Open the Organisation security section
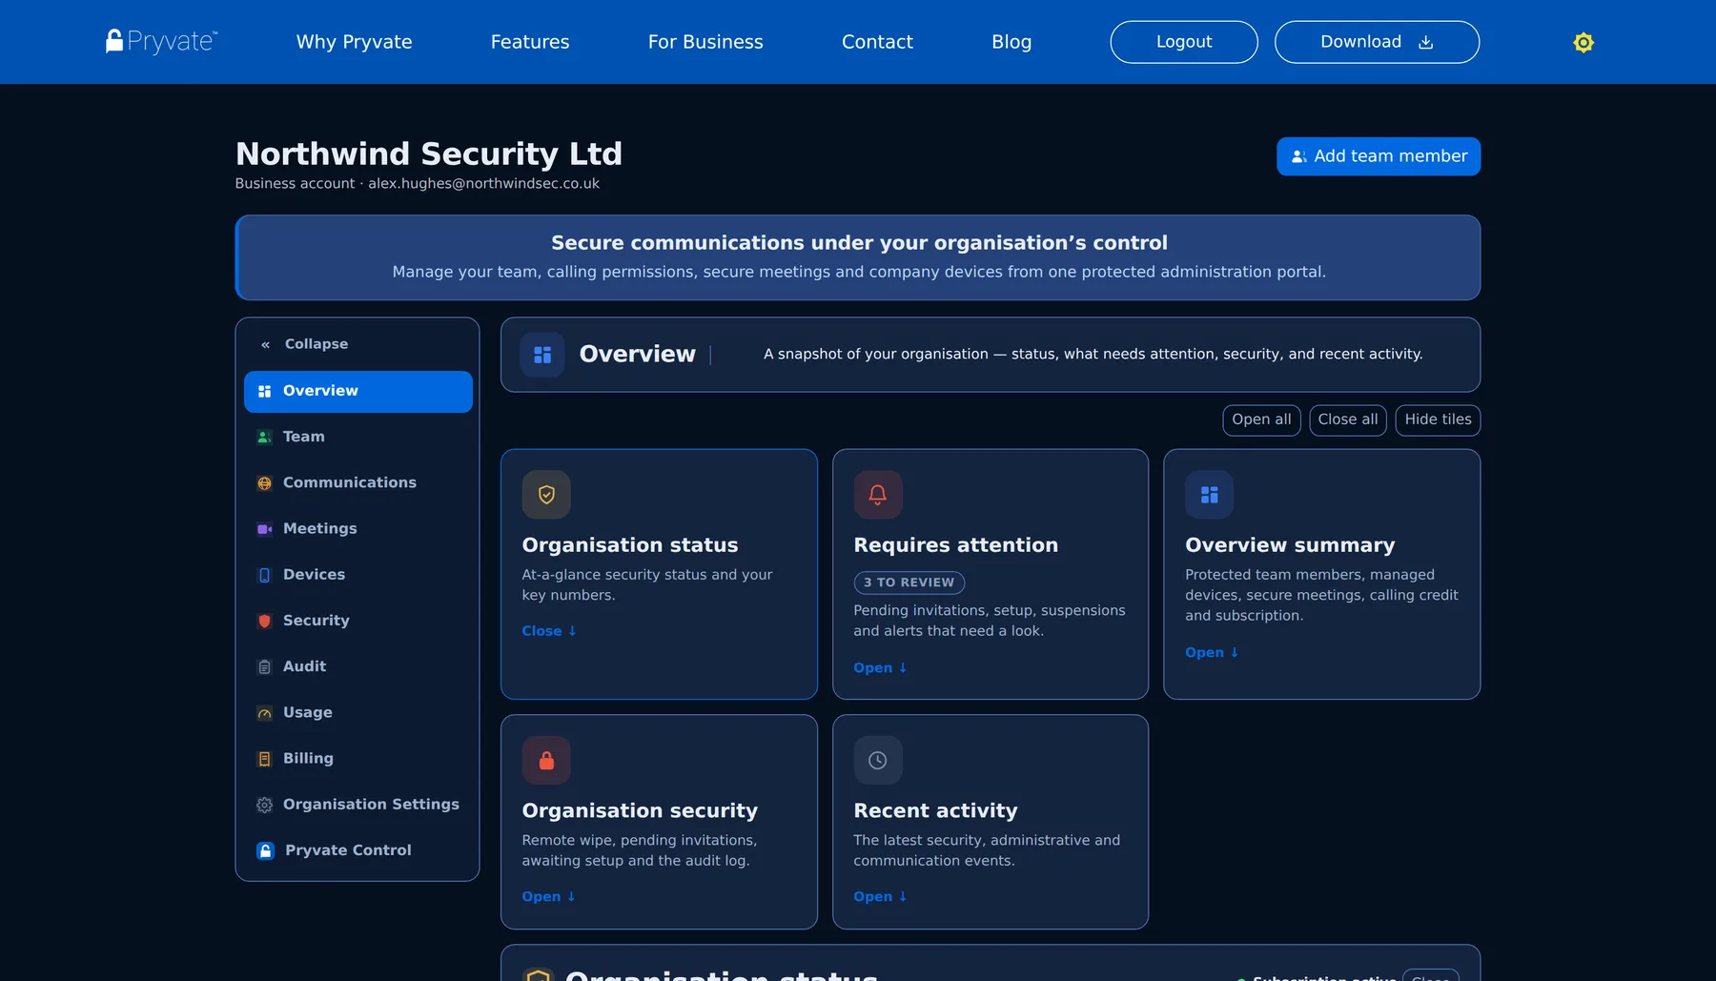The image size is (1716, 981). pos(548,897)
